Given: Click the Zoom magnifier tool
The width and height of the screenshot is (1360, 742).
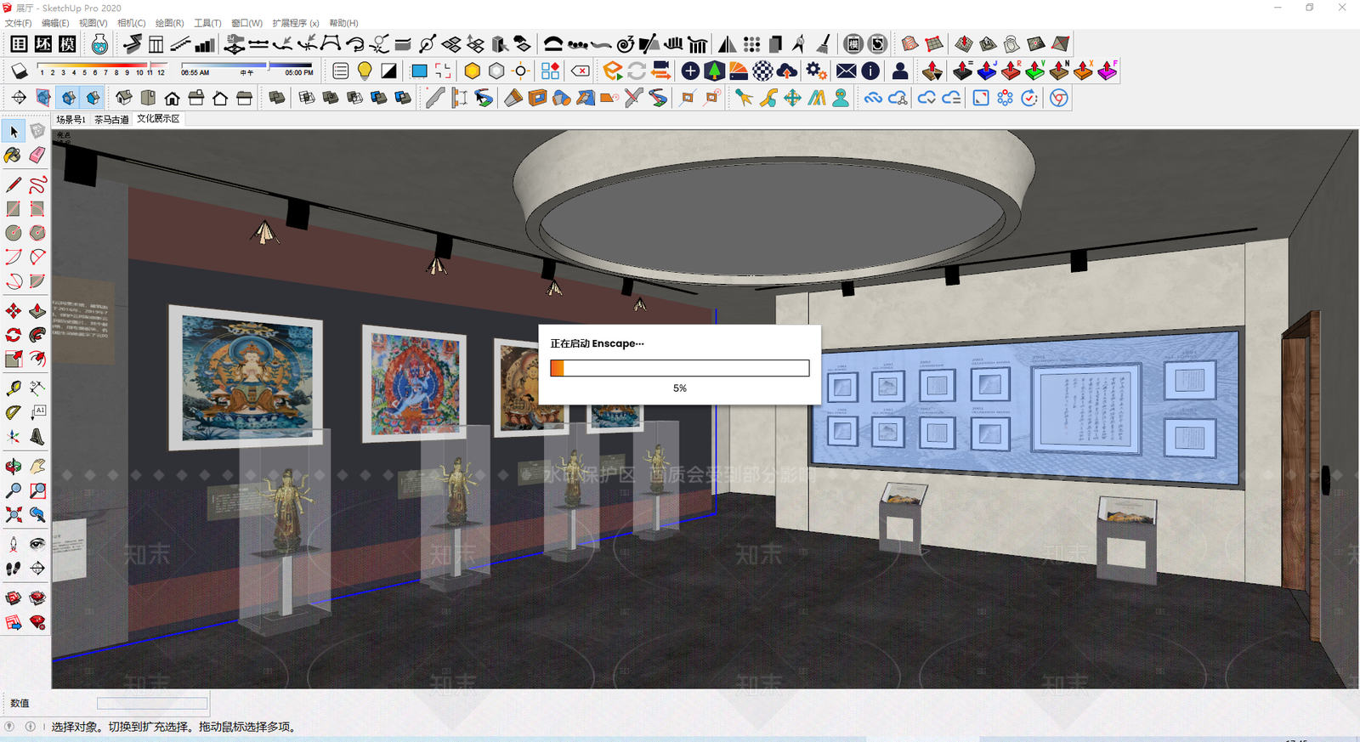Looking at the screenshot, I should pyautogui.click(x=14, y=490).
